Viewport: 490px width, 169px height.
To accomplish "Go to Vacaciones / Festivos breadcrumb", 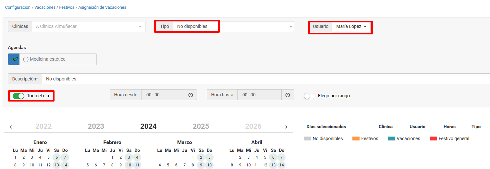I will coord(54,7).
